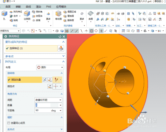Click the rotate view icon
The width and height of the screenshot is (166, 132).
pyautogui.click(x=133, y=31)
